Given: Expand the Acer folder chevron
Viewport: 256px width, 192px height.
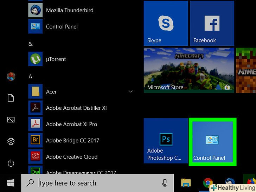Looking at the screenshot, I should click(130, 91).
